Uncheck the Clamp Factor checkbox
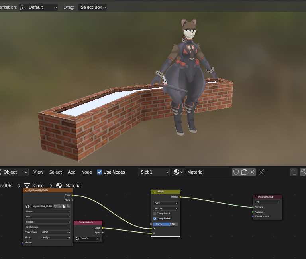Screen dimensions: 306x259 [x=155, y=219]
